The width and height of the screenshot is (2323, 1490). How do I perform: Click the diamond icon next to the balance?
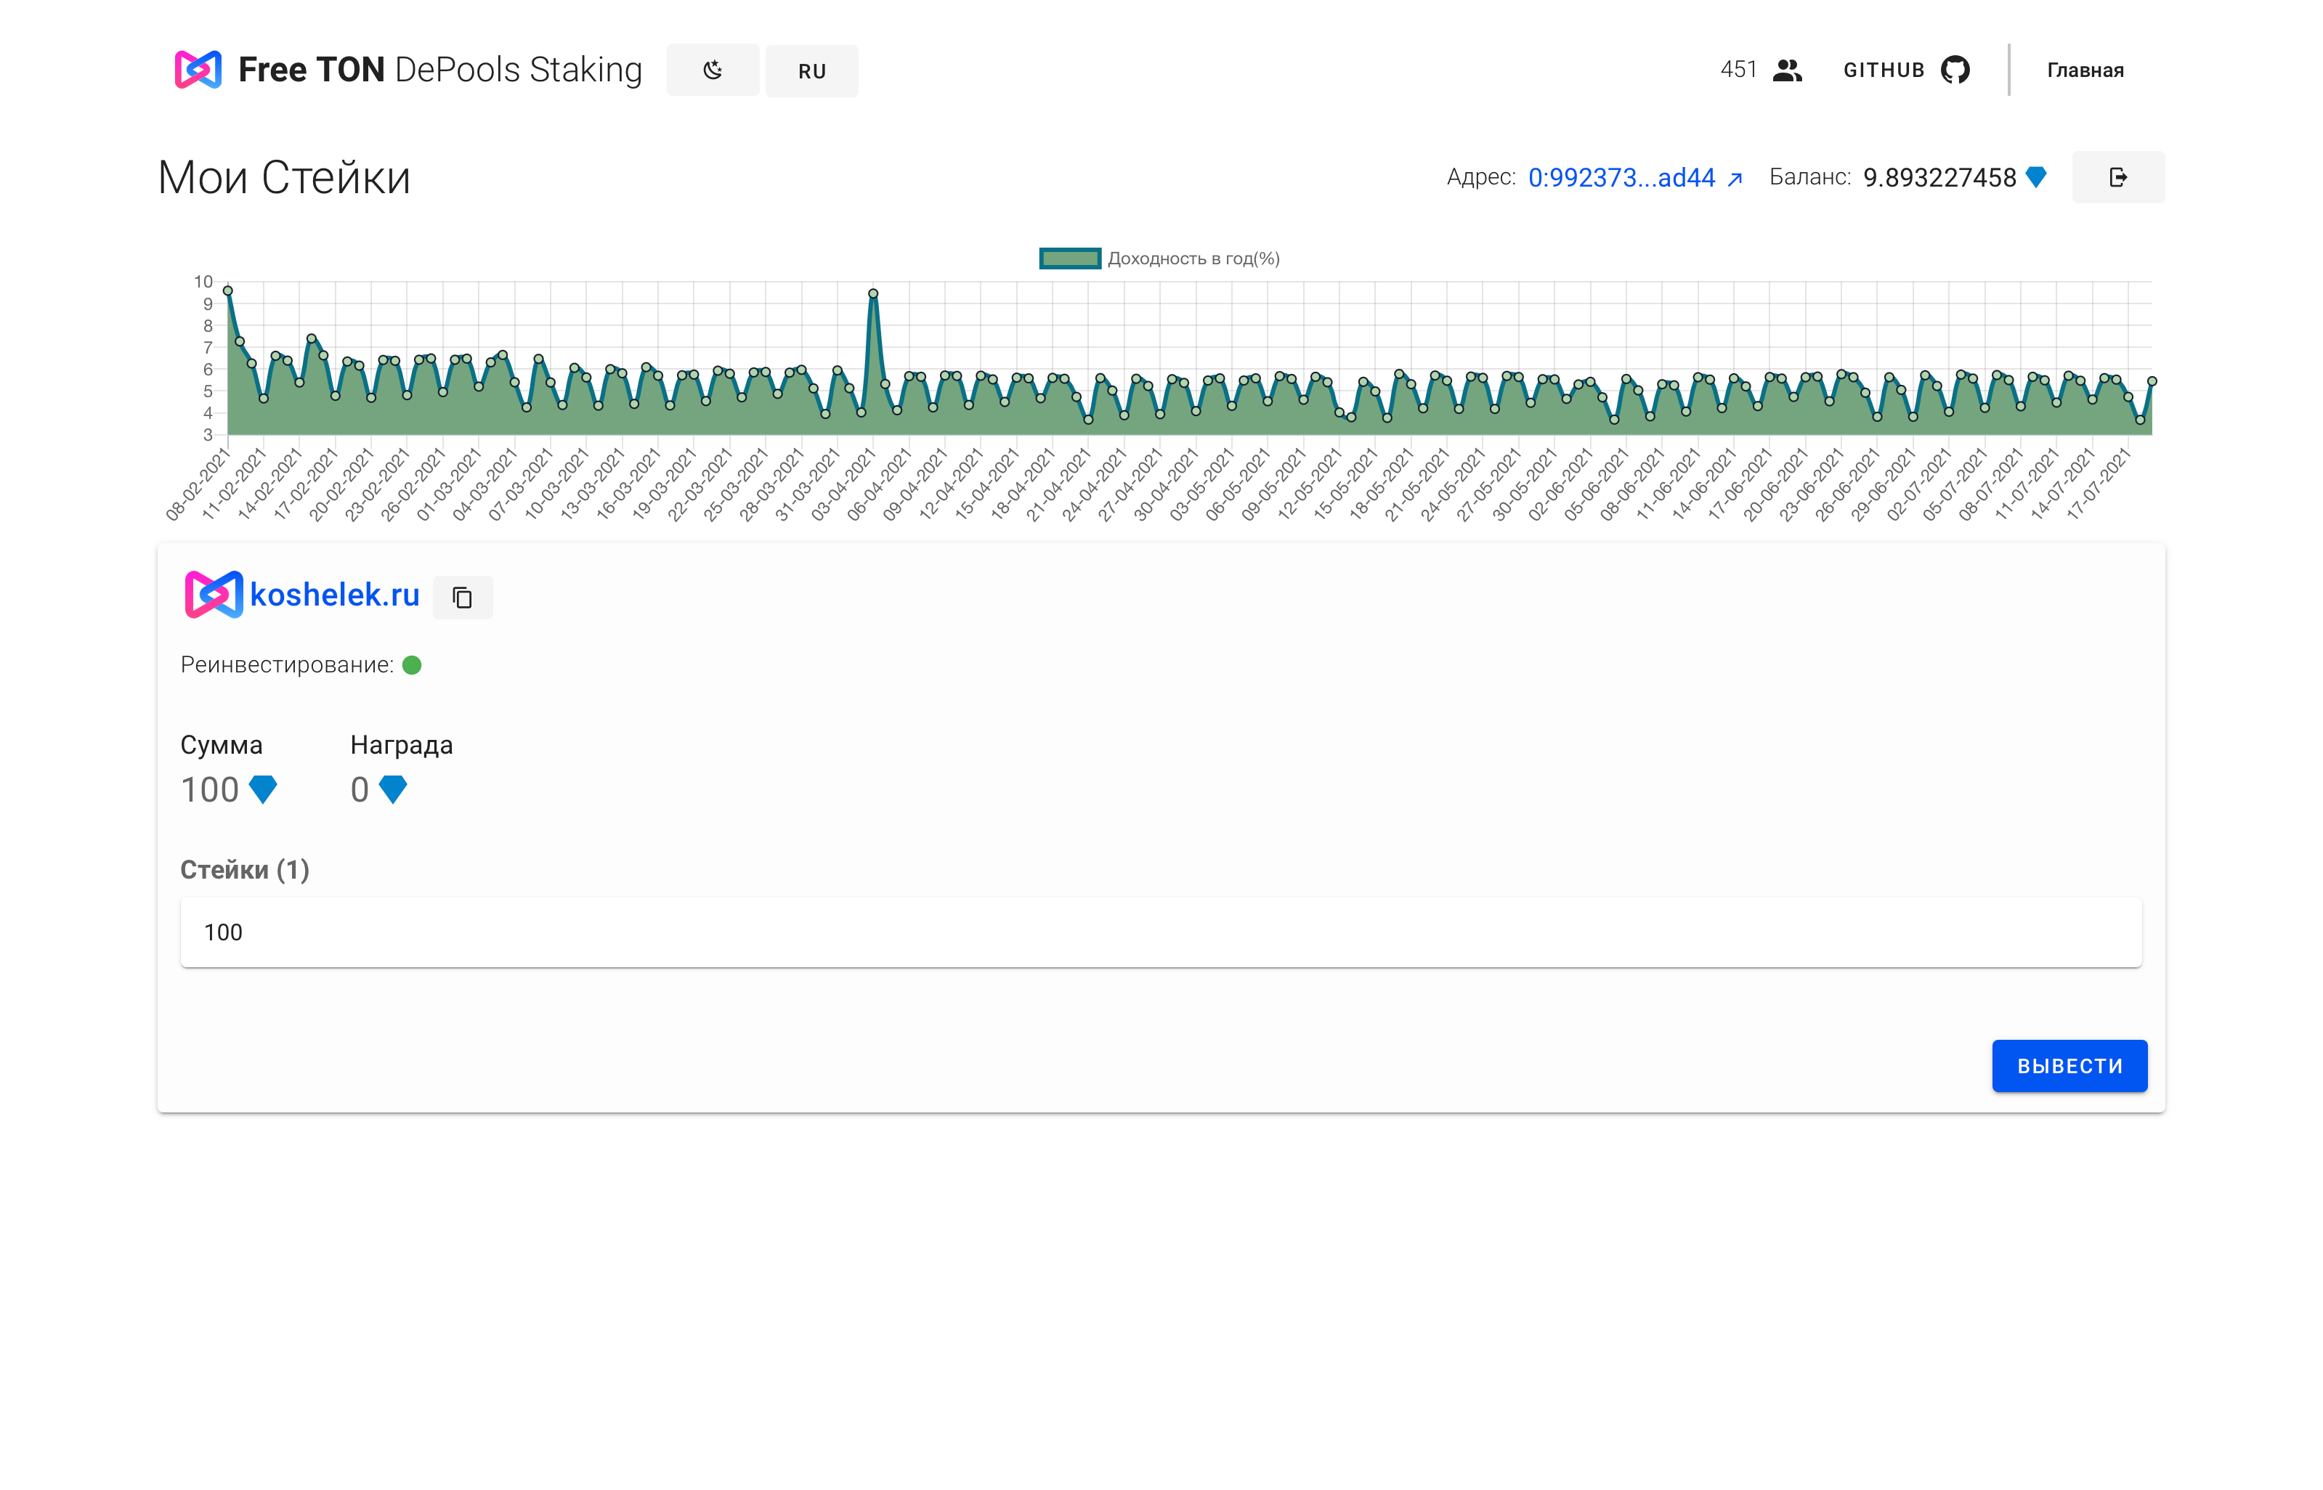click(2035, 177)
